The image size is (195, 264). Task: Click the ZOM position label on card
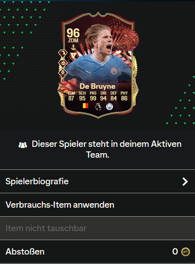pos(73,41)
